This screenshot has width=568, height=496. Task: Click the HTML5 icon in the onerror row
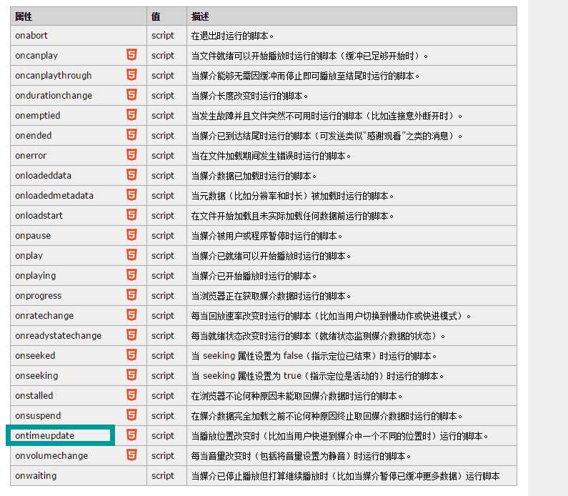132,155
